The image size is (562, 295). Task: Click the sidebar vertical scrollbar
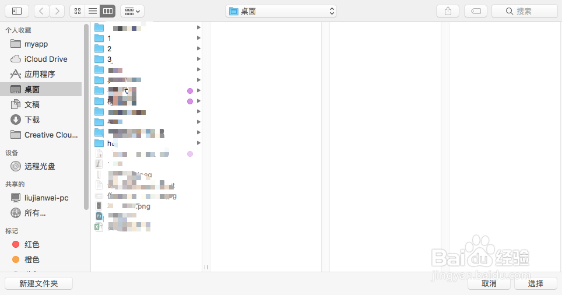tap(86, 117)
